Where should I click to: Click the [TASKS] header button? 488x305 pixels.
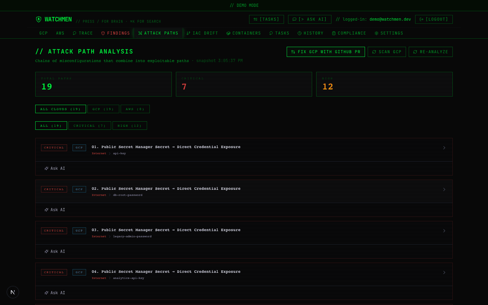tap(266, 19)
